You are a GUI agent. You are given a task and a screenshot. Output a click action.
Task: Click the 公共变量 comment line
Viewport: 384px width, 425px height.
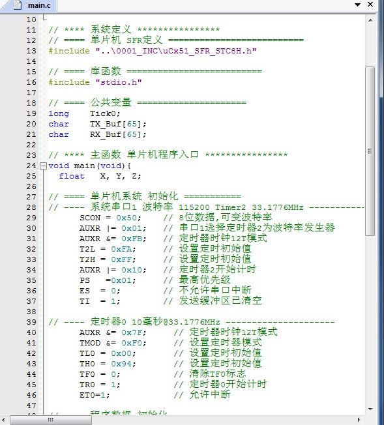click(x=147, y=102)
